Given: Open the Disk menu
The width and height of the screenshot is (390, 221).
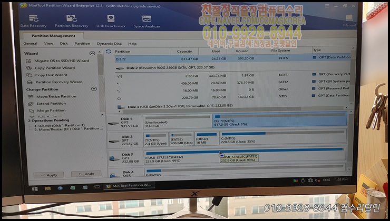Looking at the screenshot, I should tap(64, 44).
